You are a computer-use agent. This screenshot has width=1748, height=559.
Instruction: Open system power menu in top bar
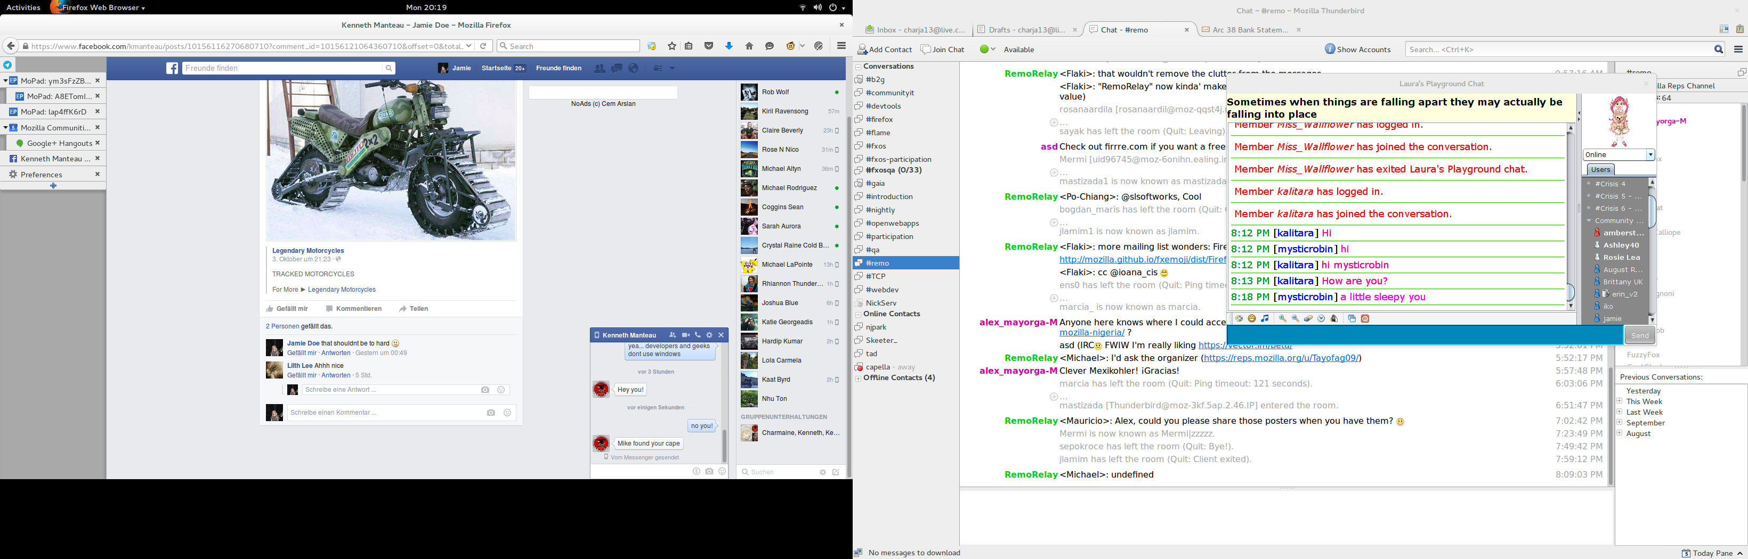pyautogui.click(x=837, y=7)
